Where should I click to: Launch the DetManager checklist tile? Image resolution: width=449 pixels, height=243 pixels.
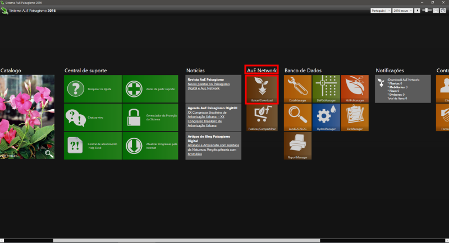tap(355, 118)
